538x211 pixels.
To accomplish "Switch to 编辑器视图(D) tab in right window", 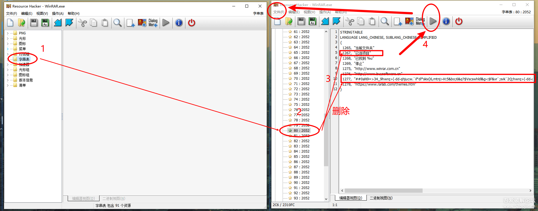I will 351,198.
